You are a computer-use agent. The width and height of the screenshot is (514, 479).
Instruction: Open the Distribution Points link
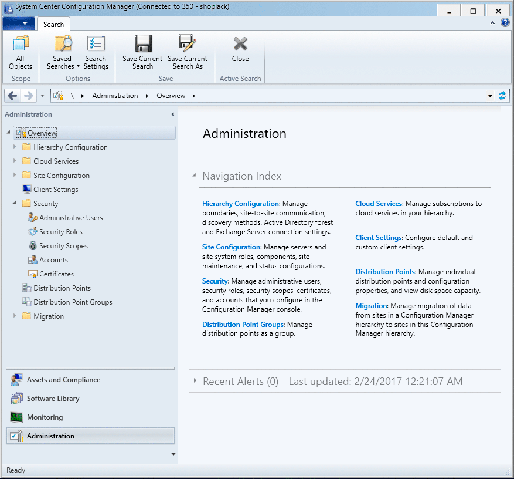click(385, 272)
